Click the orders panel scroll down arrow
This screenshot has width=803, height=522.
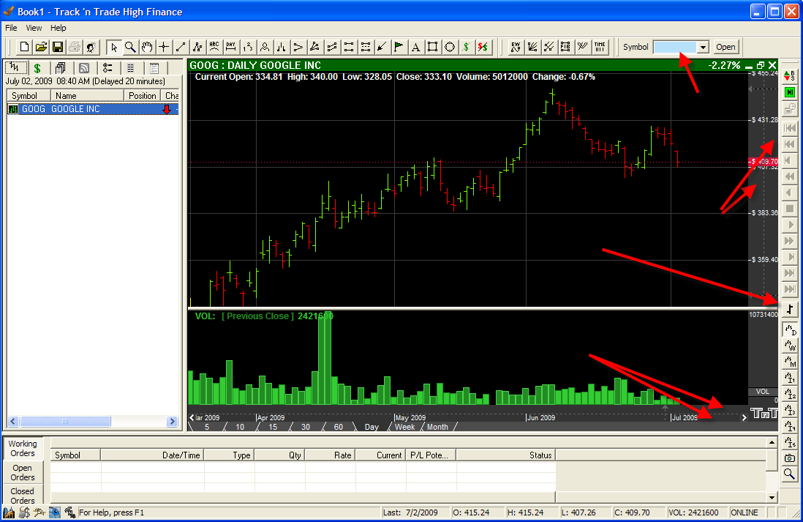(772, 497)
